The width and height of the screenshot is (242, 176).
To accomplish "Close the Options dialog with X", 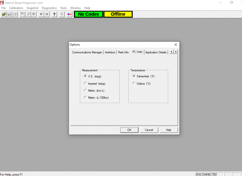I will [x=175, y=45].
